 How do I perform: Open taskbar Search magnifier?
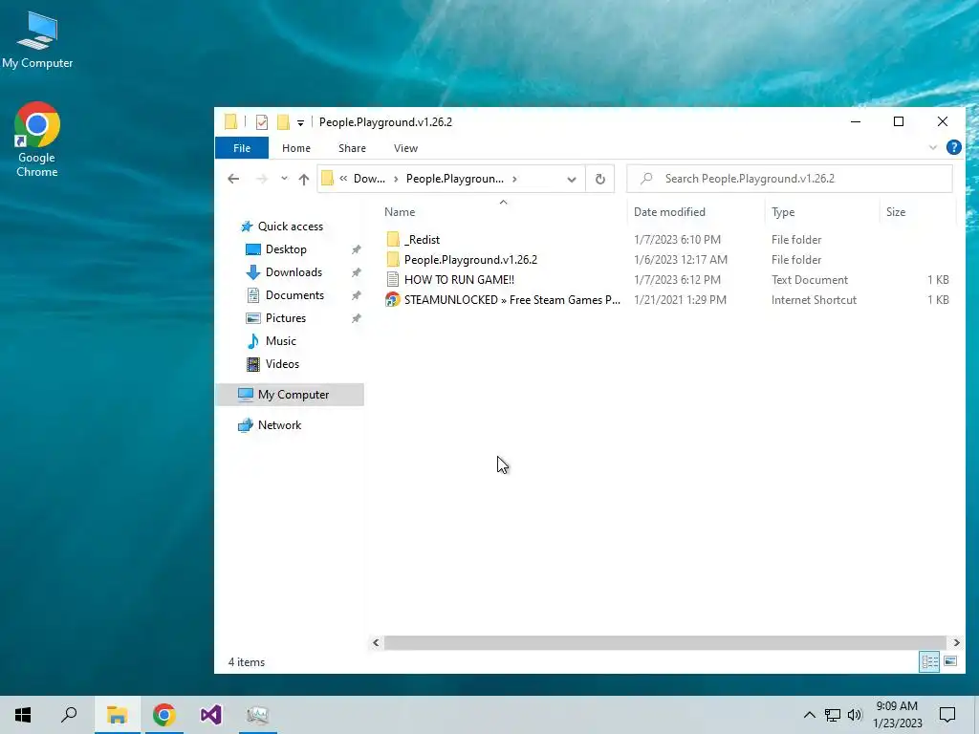pos(69,715)
